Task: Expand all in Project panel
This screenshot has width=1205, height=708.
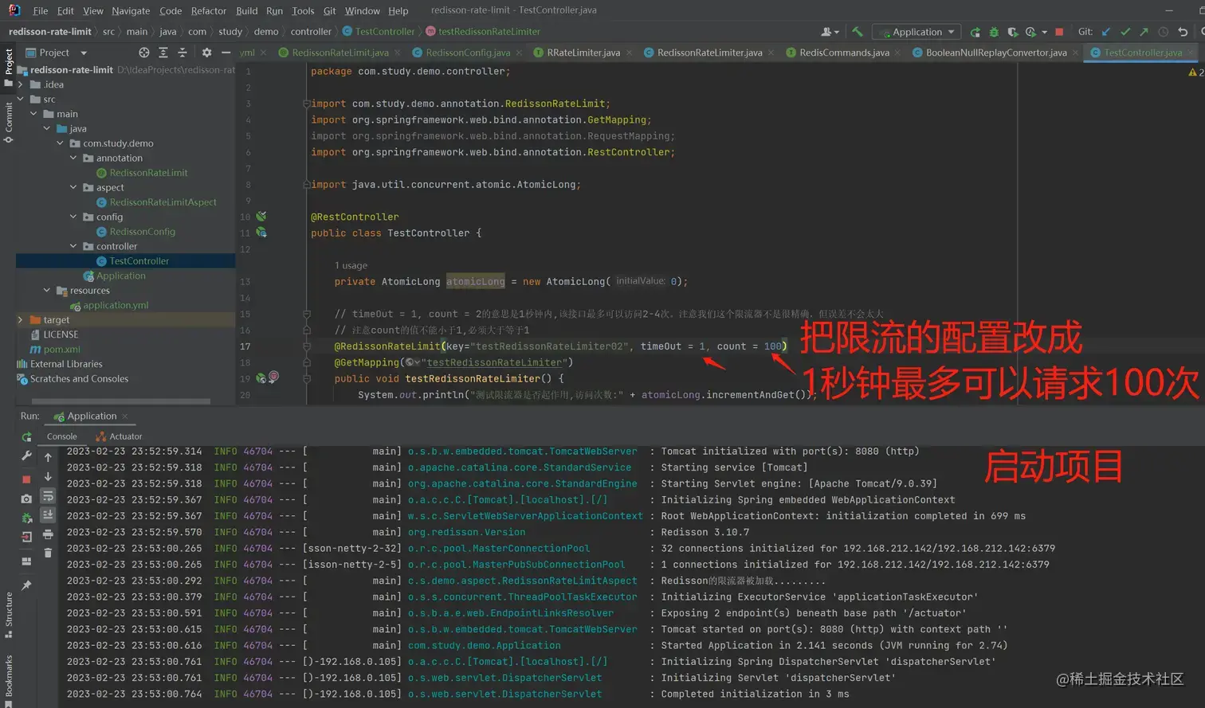Action: point(163,53)
